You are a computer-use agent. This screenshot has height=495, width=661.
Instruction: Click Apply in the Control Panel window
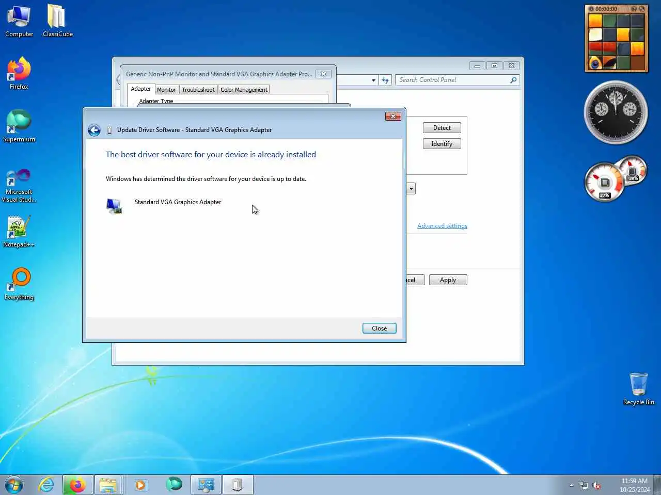click(x=448, y=280)
